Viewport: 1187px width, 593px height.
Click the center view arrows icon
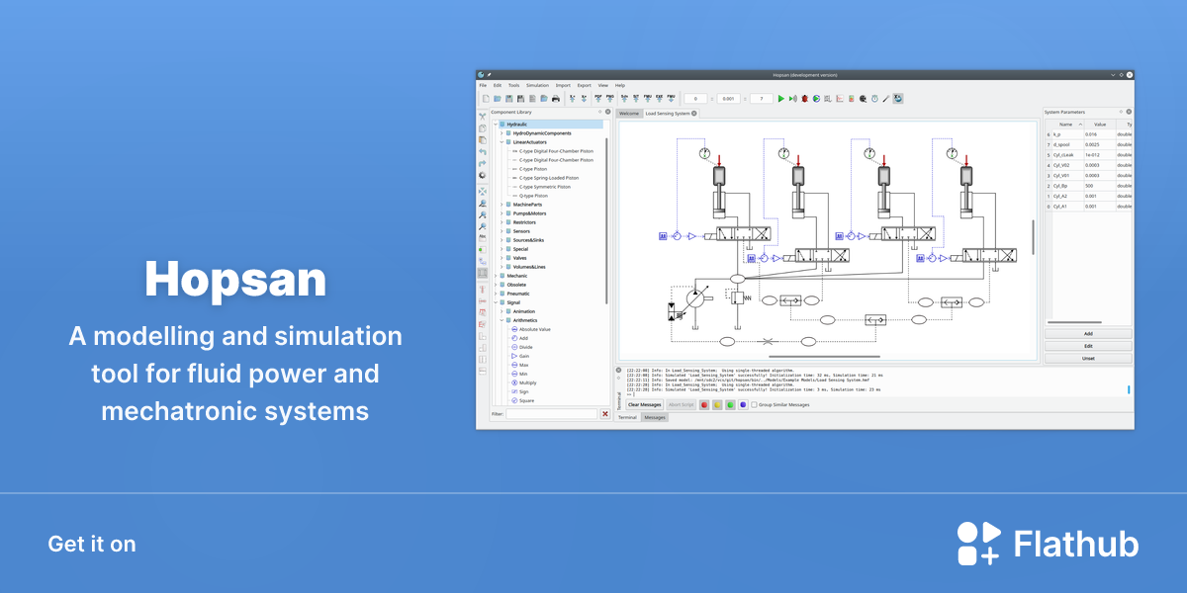click(x=483, y=191)
